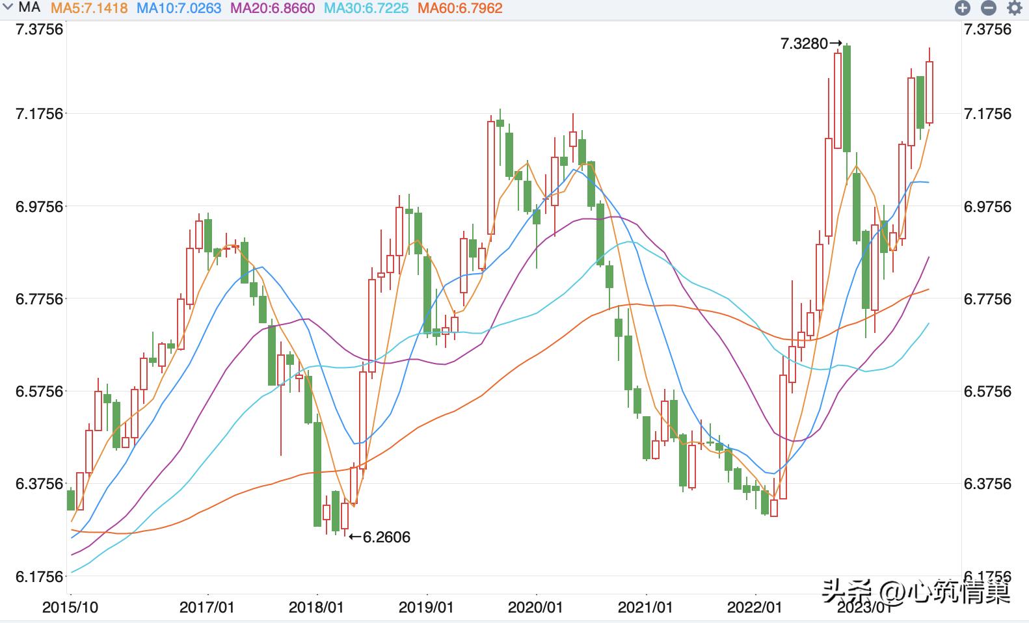
Task: Click the 2020/01 date axis label
Action: pos(535,607)
